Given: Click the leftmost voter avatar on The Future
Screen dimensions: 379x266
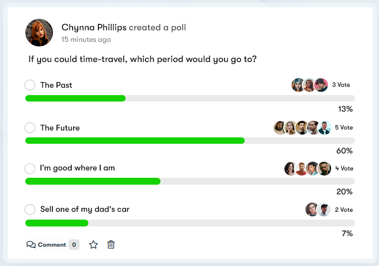Looking at the screenshot, I should [280, 128].
